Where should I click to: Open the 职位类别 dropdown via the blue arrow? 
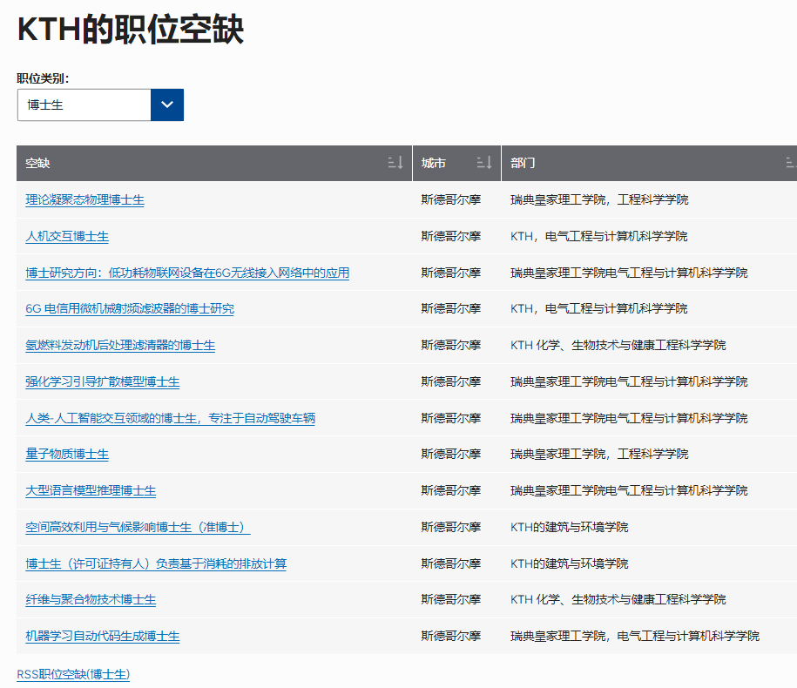point(167,105)
